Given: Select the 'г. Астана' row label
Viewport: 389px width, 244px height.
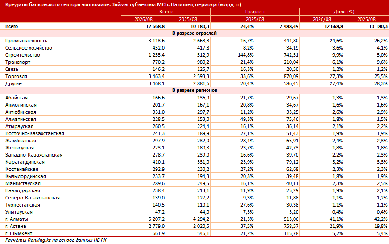Looking at the screenshot, I should 16,227.
